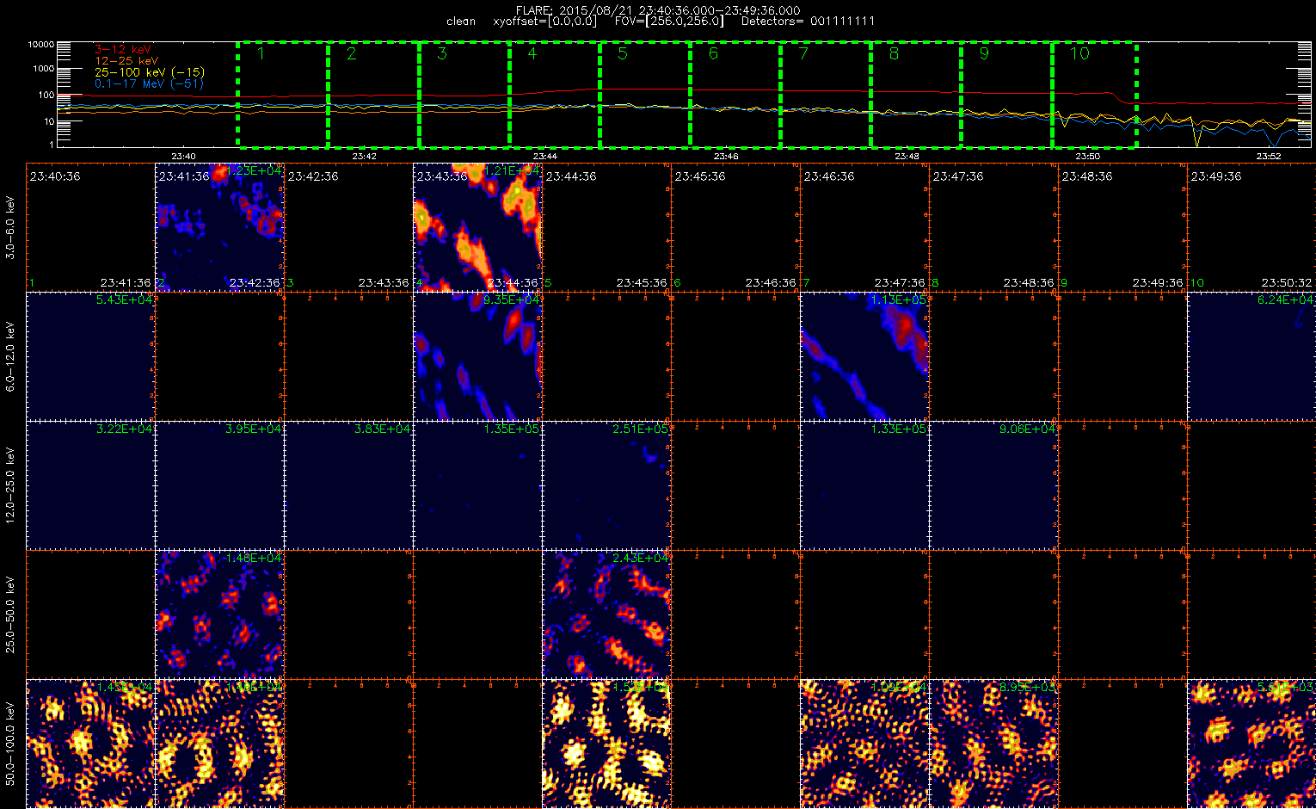Click the '3.0-6.0 keV' row label
Viewport: 1316px width, 809px height.
point(10,226)
